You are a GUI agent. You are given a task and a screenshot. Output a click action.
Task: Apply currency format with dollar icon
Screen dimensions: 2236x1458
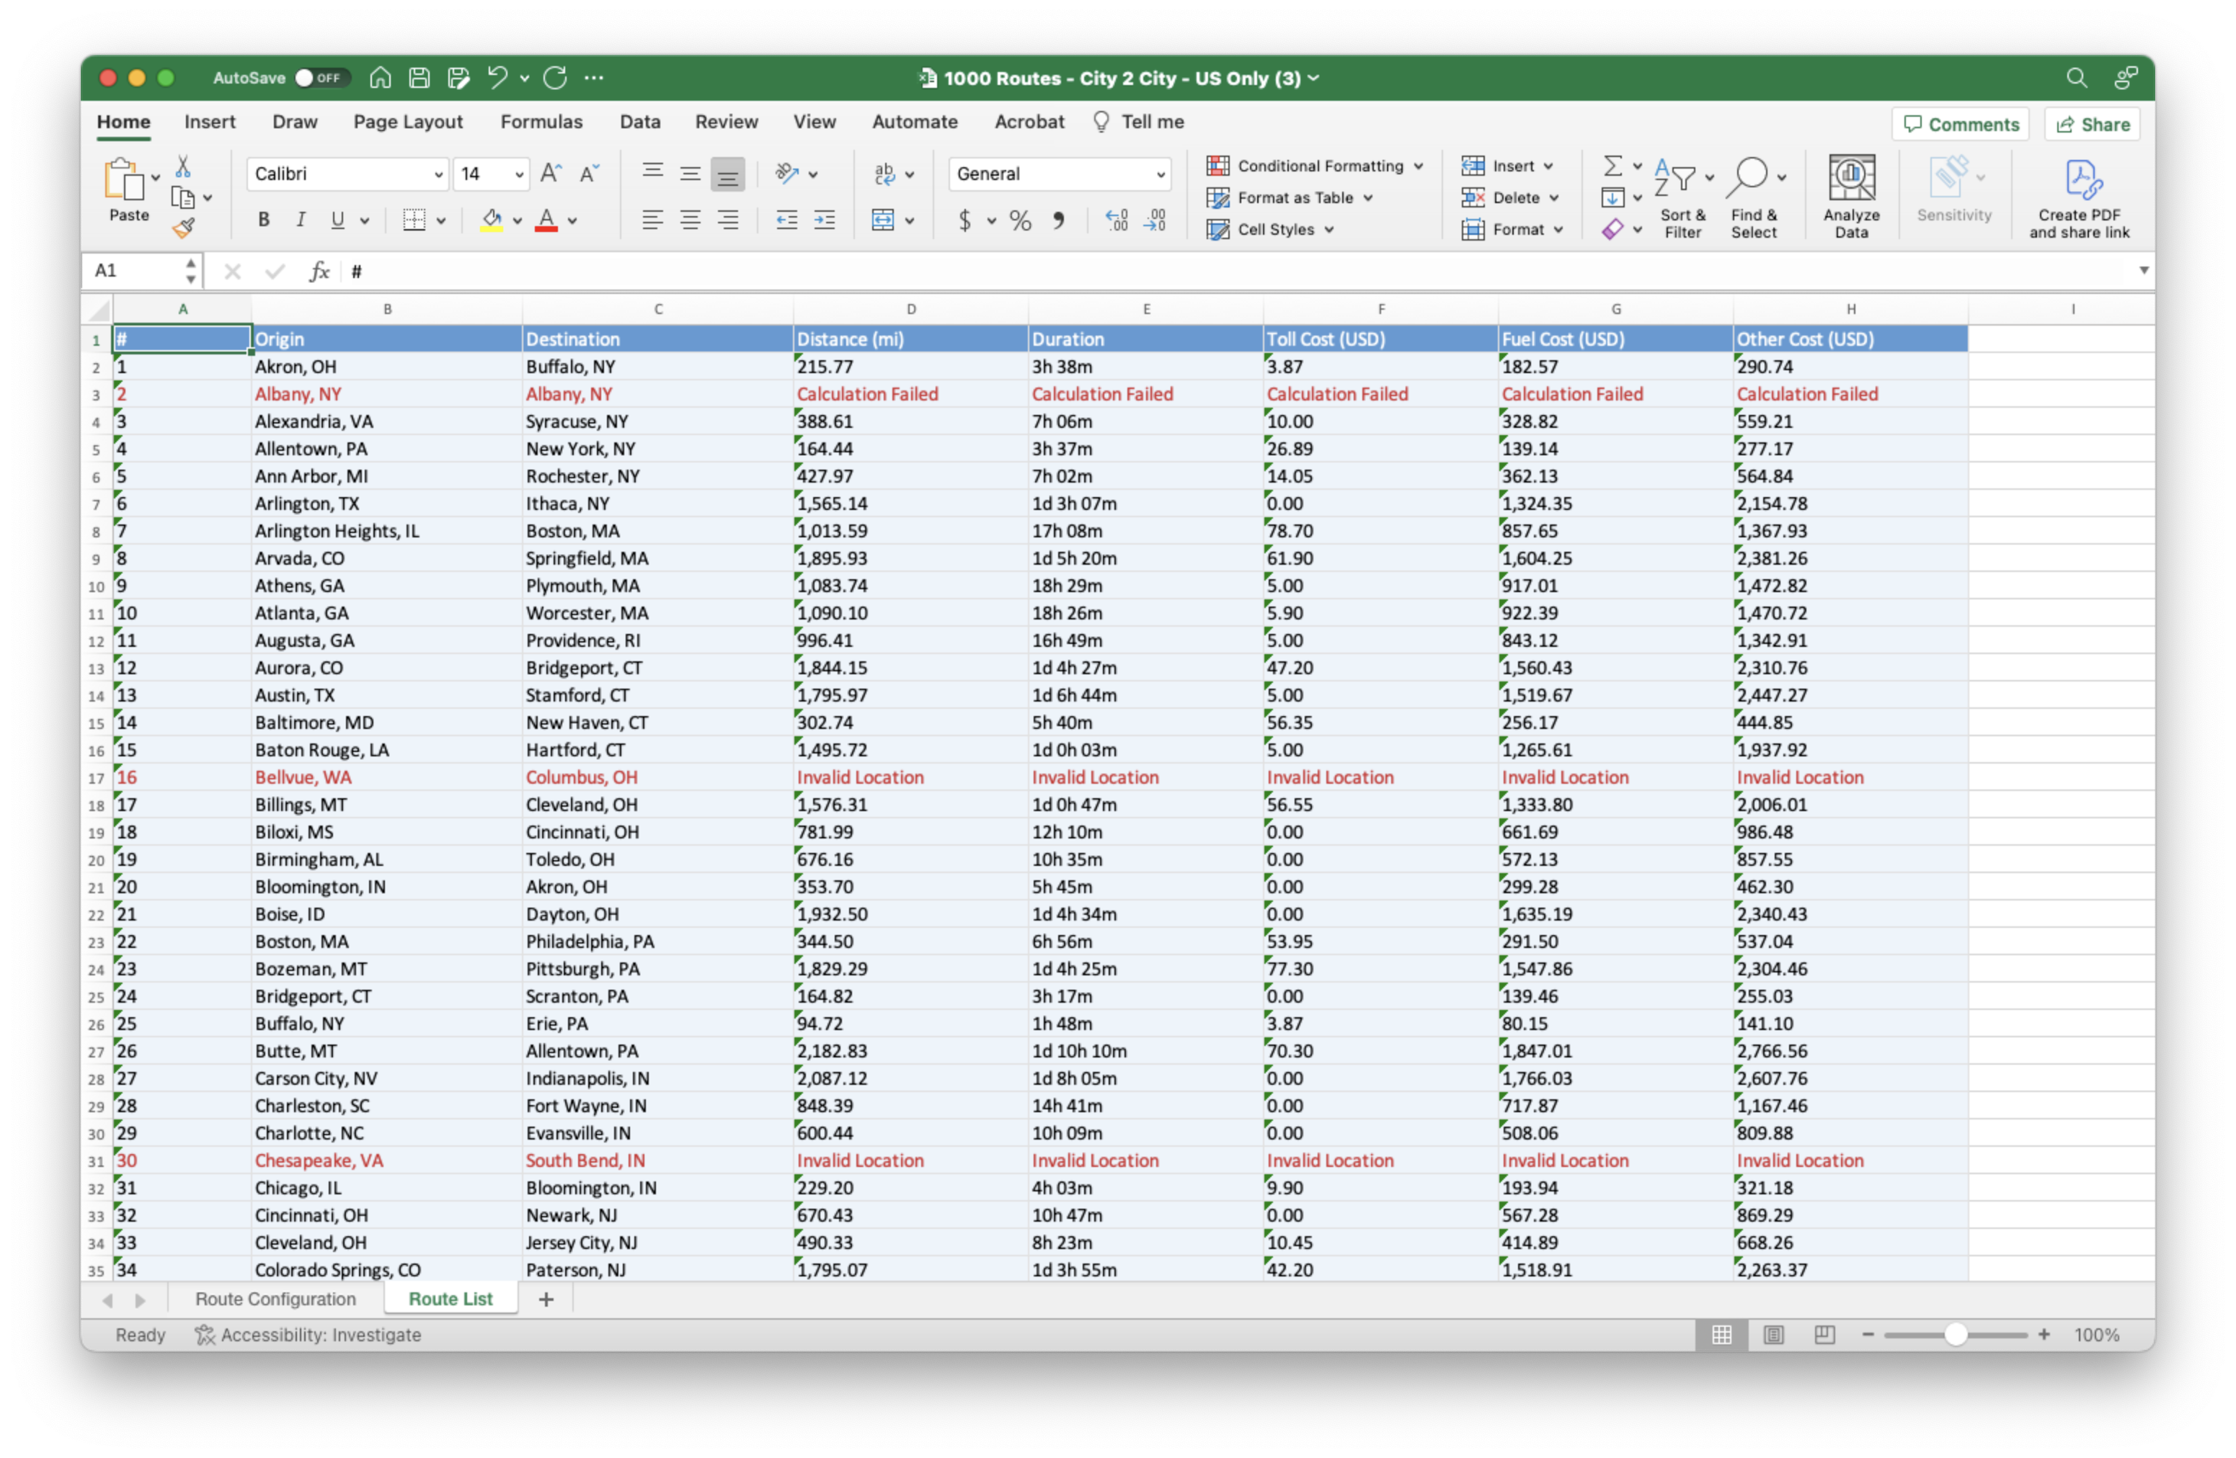click(x=965, y=220)
